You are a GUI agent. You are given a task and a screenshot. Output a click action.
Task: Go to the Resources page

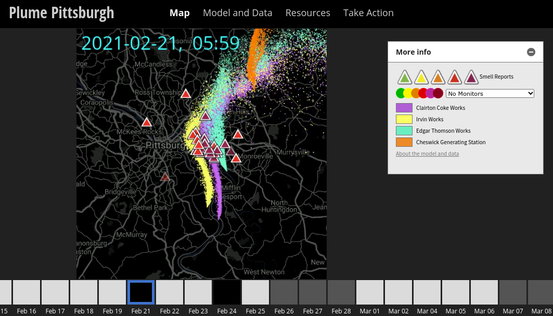307,13
